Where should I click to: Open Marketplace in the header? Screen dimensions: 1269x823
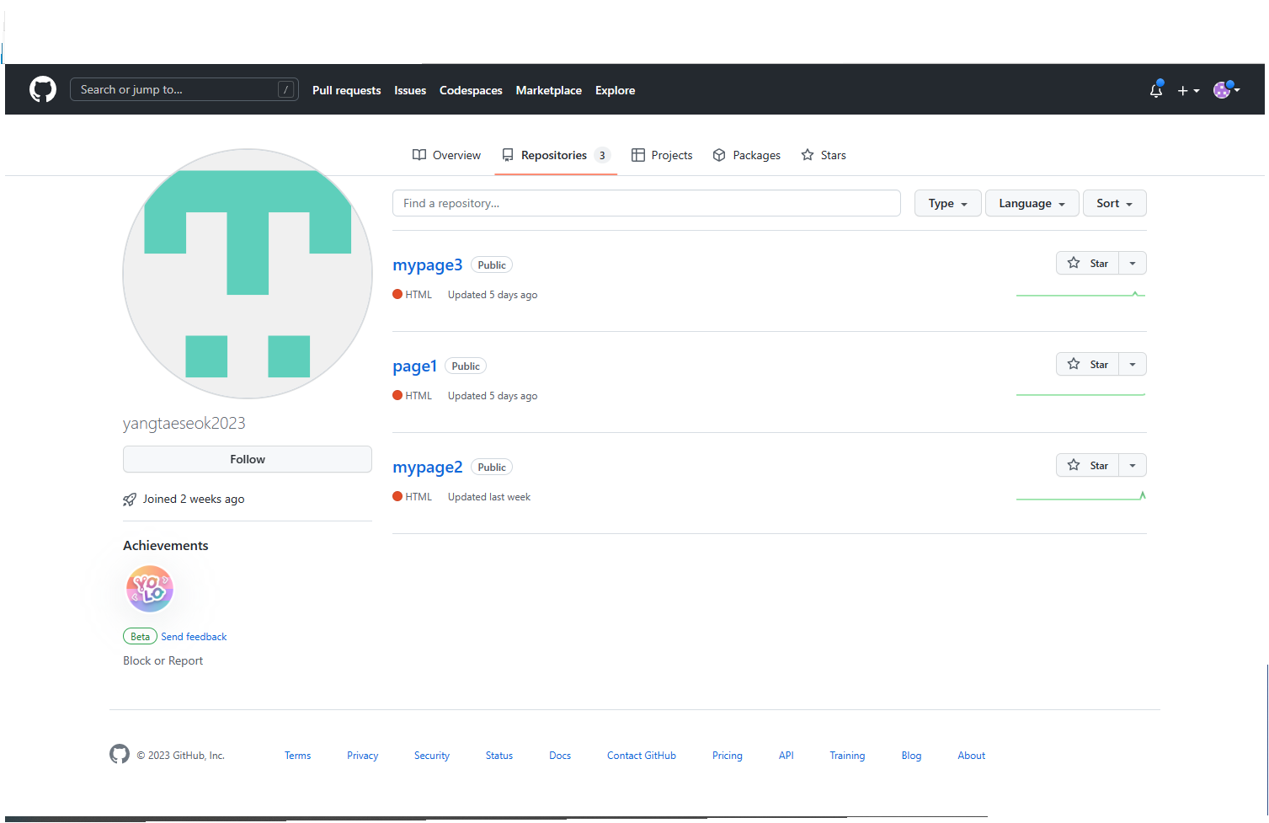(548, 90)
